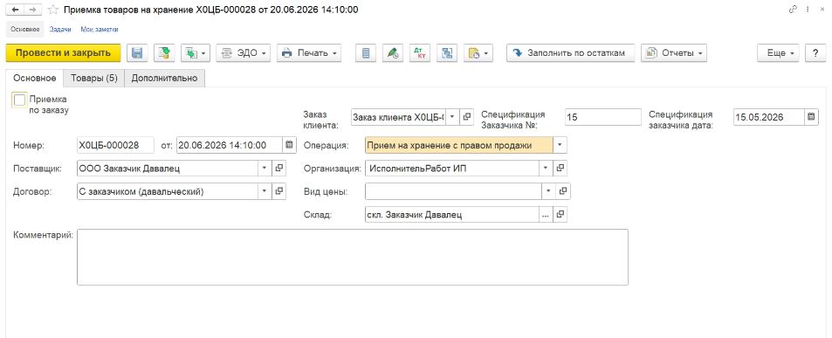
Task: Select the Основное form tab
Action: pyautogui.click(x=35, y=78)
